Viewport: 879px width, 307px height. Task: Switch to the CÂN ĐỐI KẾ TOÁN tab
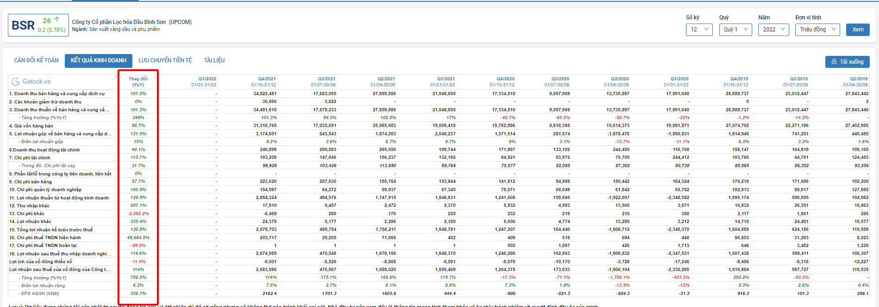(x=36, y=60)
